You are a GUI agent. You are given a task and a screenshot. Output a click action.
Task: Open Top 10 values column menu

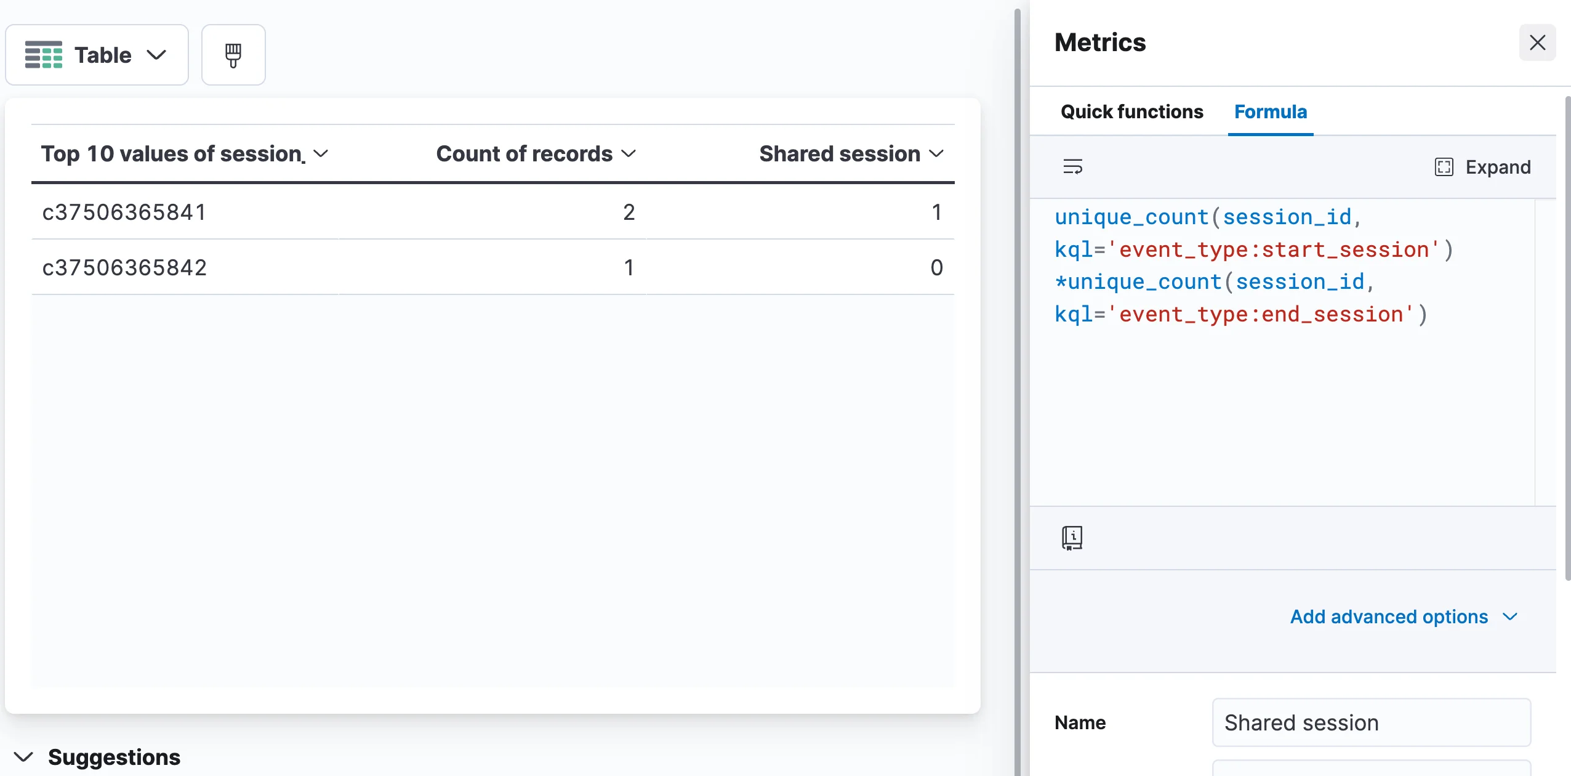(321, 153)
